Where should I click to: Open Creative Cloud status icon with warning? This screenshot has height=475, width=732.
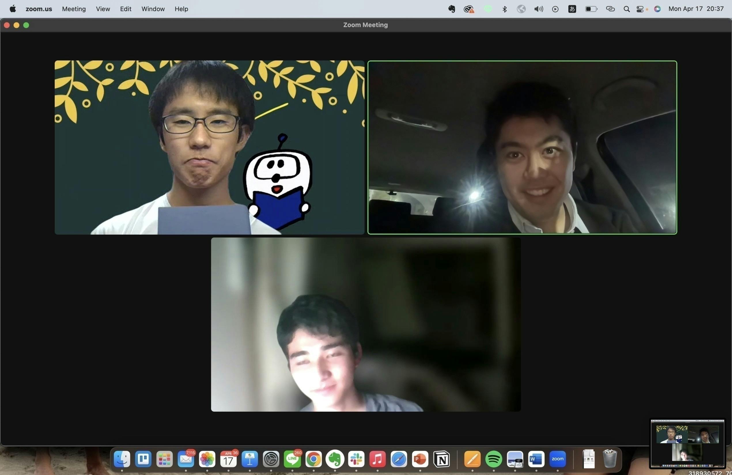pyautogui.click(x=468, y=9)
